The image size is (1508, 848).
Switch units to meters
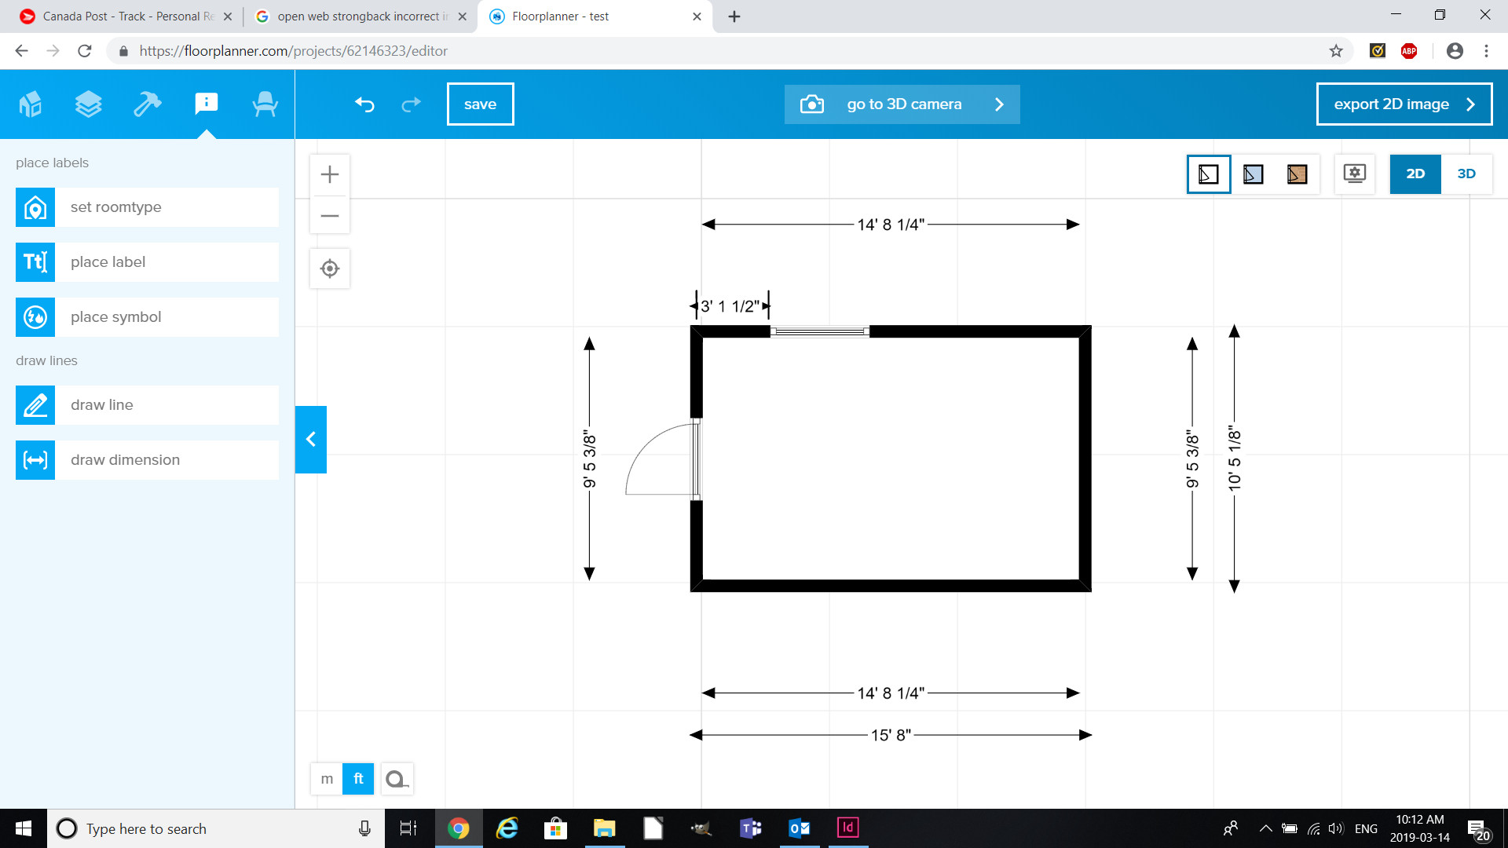[326, 778]
